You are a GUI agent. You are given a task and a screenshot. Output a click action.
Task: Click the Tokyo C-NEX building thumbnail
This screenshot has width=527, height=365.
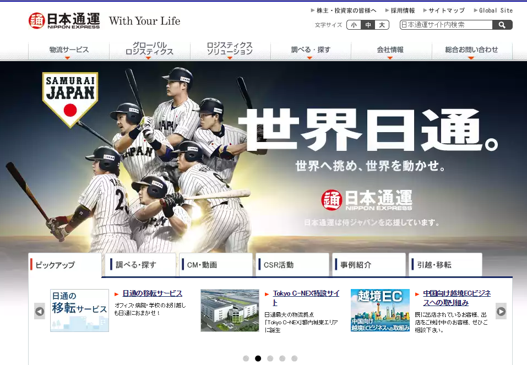coord(230,310)
